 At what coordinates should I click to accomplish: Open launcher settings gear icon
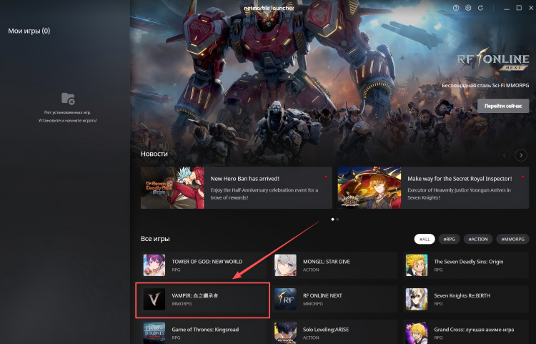click(x=468, y=8)
